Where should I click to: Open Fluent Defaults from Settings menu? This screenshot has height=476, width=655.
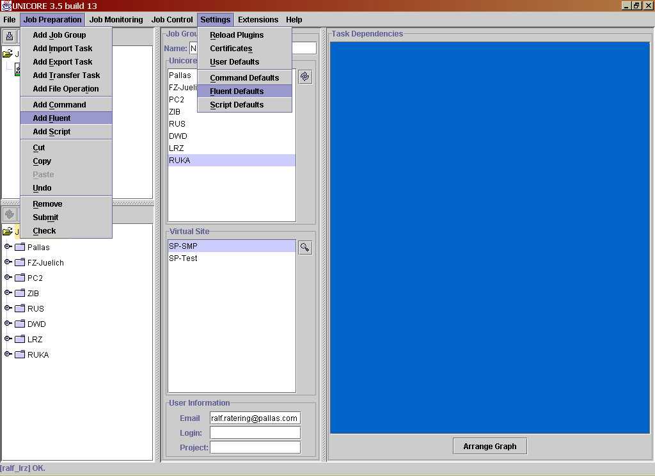coord(245,91)
